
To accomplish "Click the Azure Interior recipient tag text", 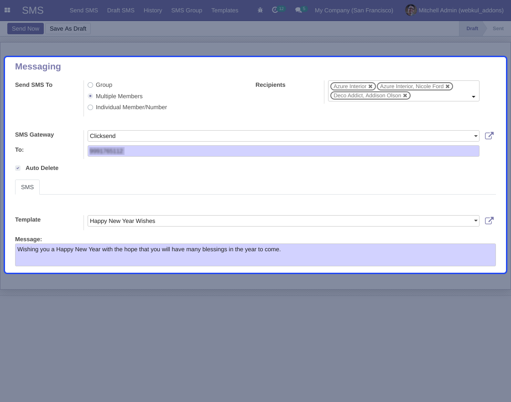I will point(350,86).
